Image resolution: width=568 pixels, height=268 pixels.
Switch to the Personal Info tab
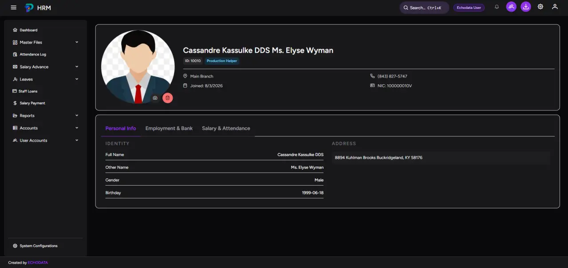coord(121,128)
